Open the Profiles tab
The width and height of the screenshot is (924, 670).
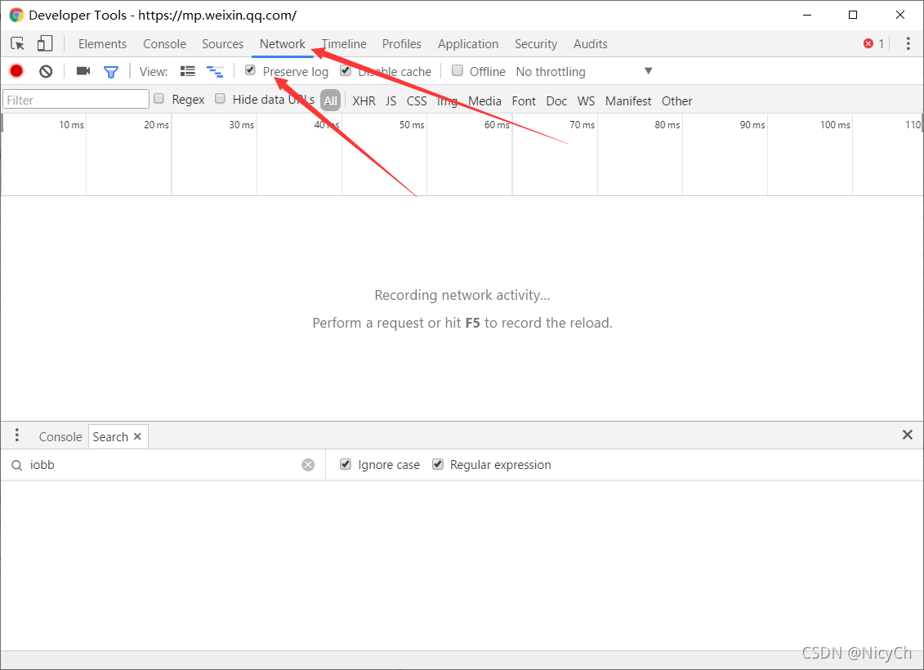[402, 44]
